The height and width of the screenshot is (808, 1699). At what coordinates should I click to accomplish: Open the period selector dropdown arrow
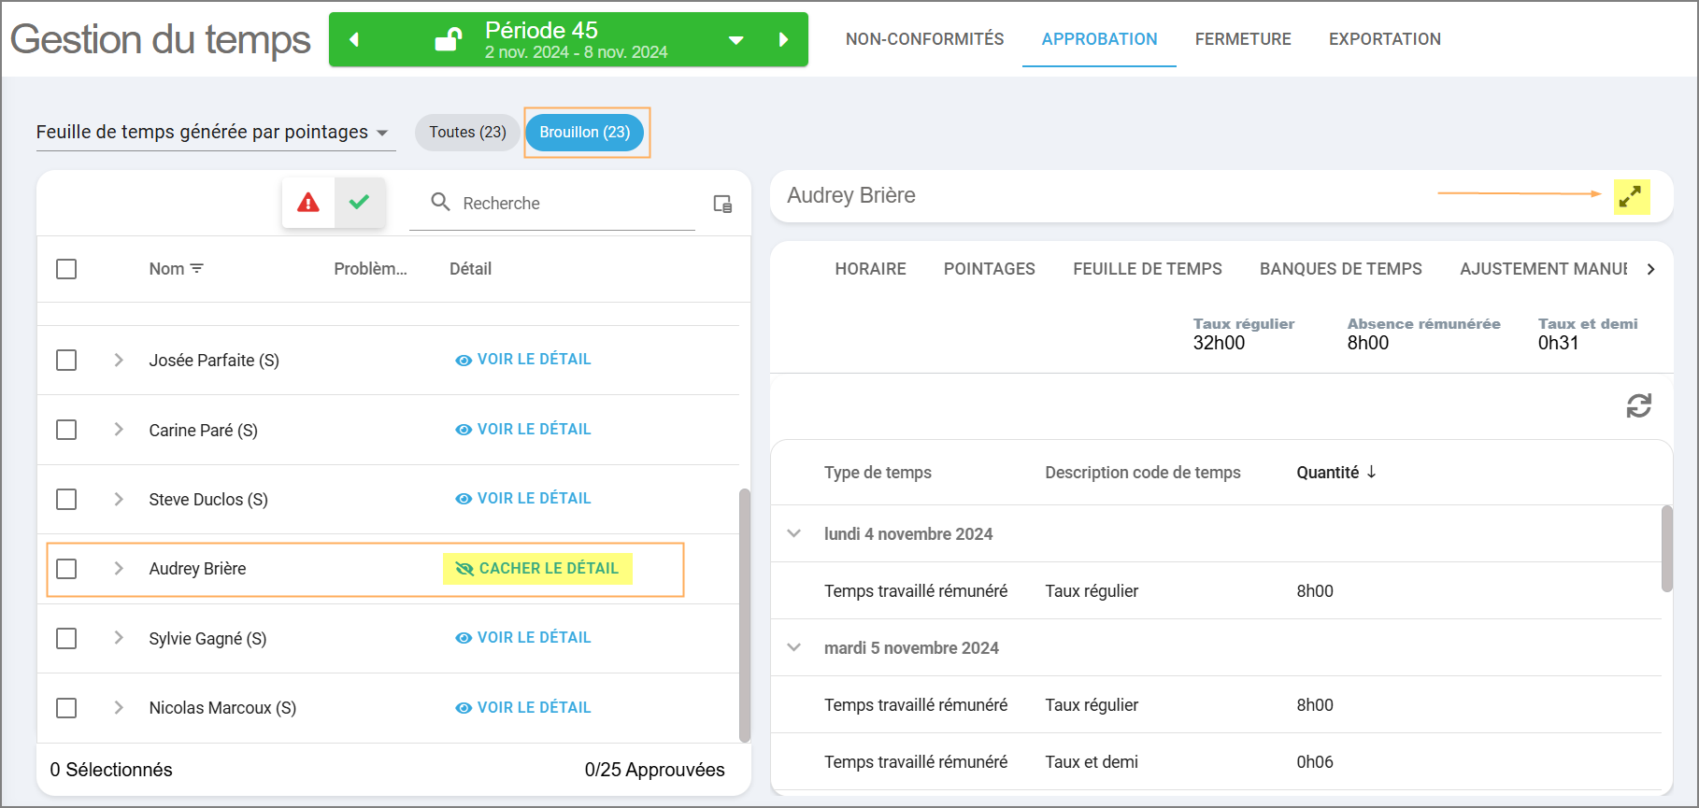[x=736, y=40]
